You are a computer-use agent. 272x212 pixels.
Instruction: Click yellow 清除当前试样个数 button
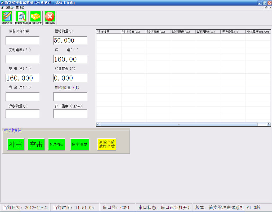[107, 144]
